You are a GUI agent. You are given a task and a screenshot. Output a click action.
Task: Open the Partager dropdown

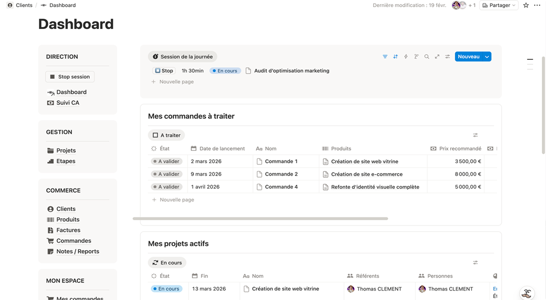tap(499, 5)
